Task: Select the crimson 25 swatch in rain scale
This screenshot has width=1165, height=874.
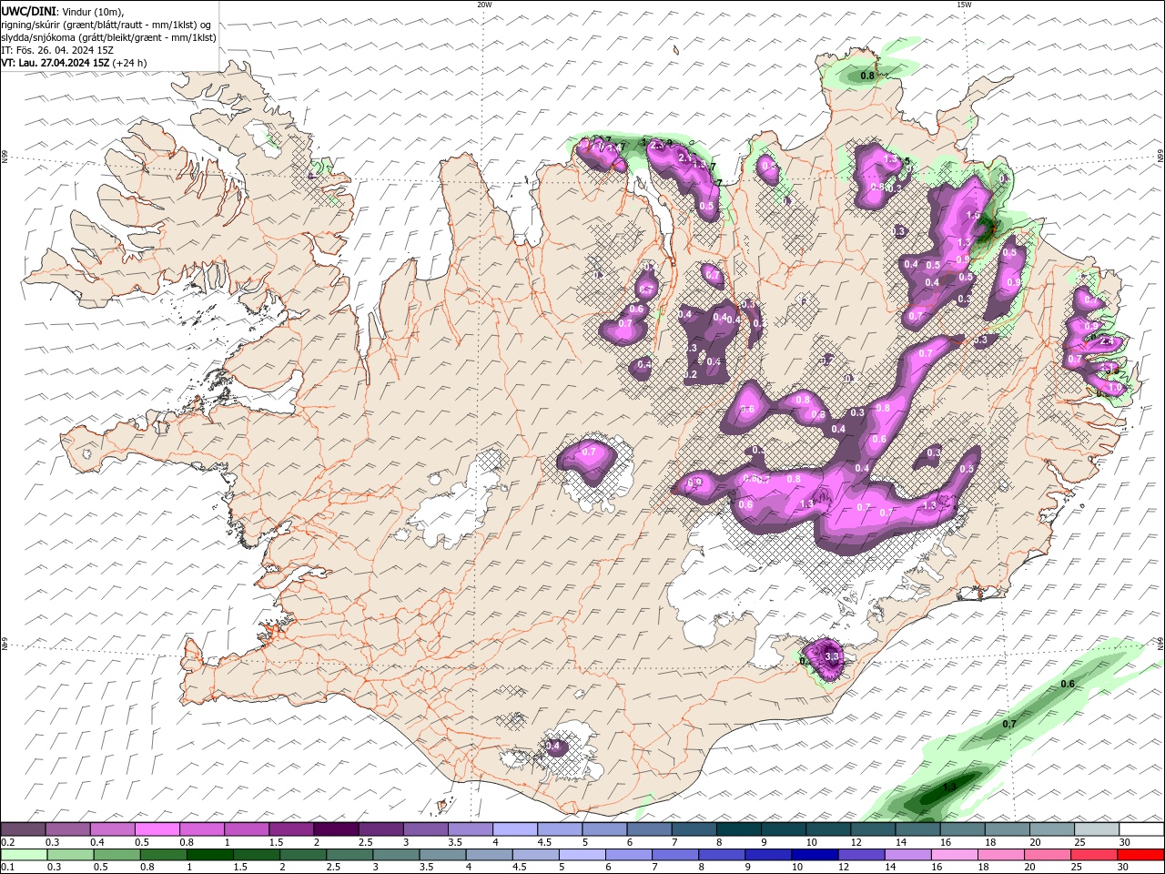Action: point(1094,855)
